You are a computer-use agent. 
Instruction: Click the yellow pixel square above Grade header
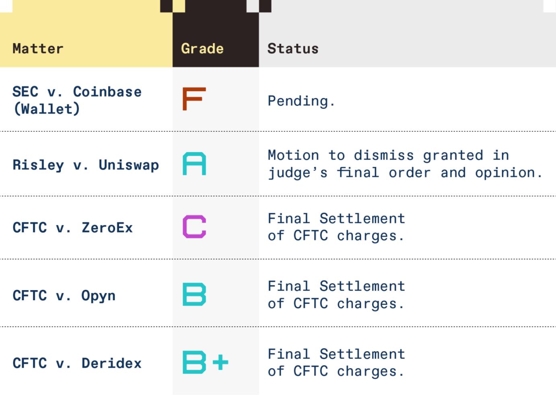[x=179, y=6]
